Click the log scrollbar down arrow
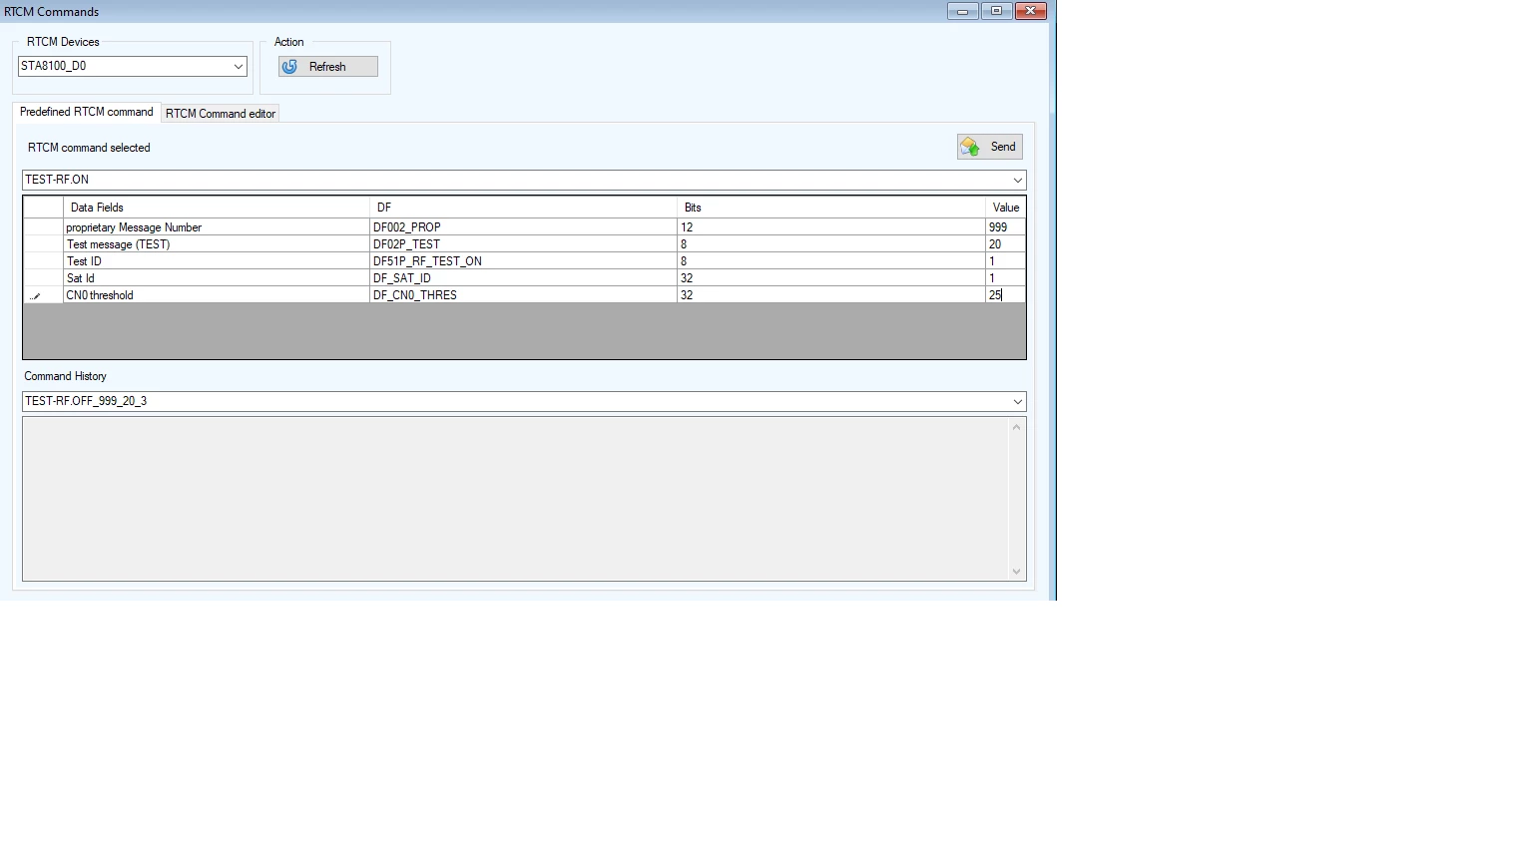 [x=1017, y=572]
